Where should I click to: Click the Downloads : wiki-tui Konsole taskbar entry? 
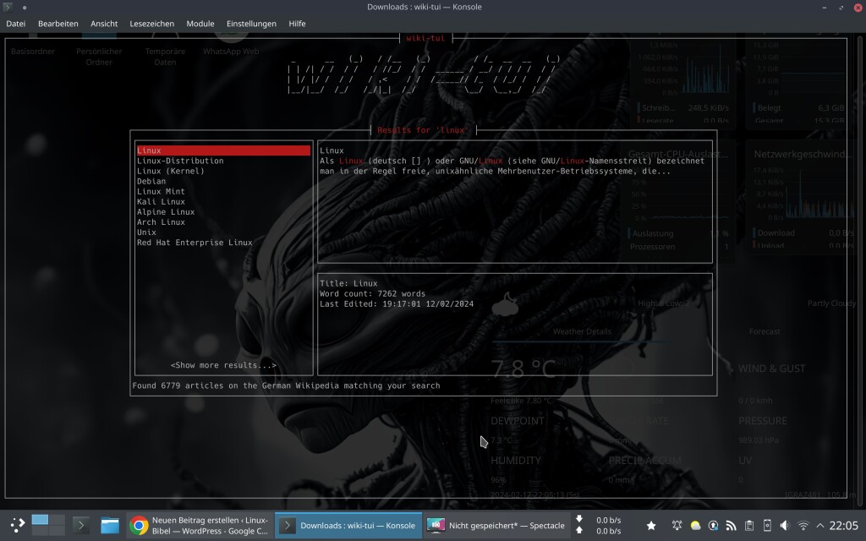348,525
